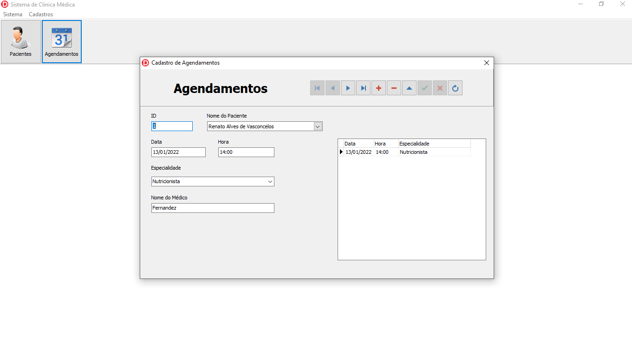
Task: Cancel edits with the red X icon
Action: pos(440,88)
